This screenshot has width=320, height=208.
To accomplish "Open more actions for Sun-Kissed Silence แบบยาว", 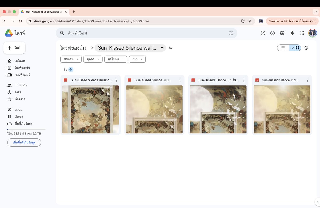I will click(x=116, y=80).
